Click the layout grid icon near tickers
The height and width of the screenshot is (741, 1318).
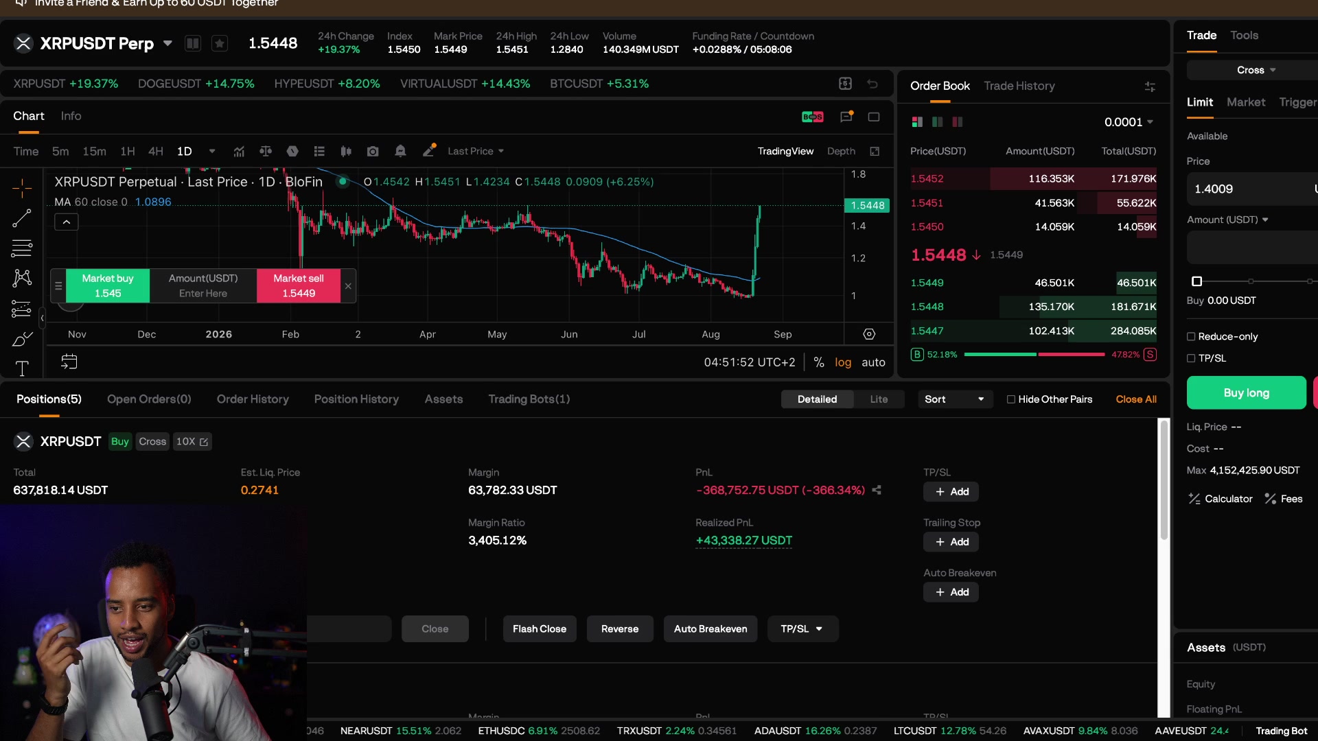(845, 84)
